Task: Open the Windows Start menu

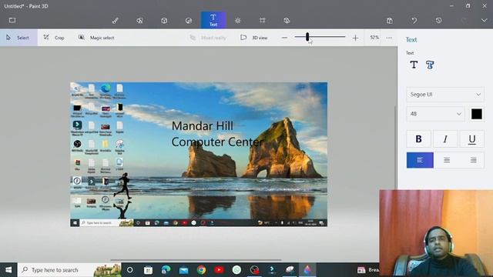Action: click(8, 270)
